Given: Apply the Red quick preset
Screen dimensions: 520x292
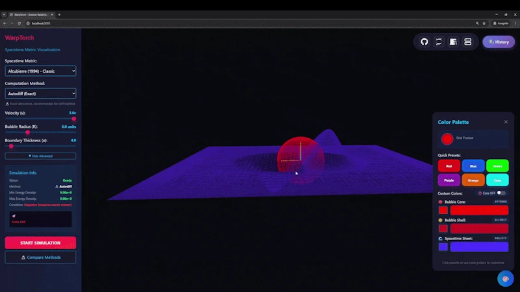Looking at the screenshot, I should 448,166.
